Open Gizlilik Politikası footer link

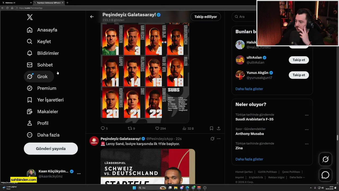pos(267,172)
